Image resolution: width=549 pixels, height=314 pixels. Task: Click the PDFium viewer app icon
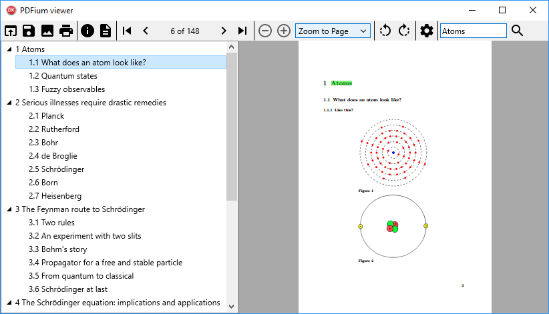11,11
